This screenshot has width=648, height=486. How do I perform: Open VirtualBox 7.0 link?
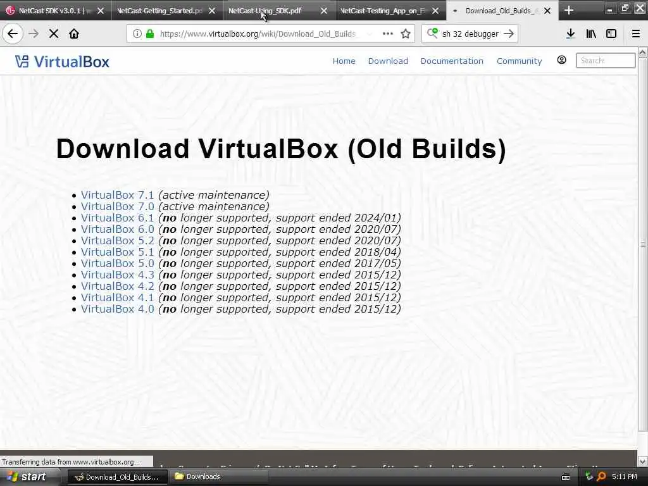117,206
